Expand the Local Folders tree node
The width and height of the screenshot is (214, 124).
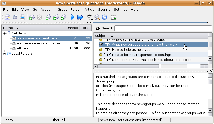click(5, 54)
